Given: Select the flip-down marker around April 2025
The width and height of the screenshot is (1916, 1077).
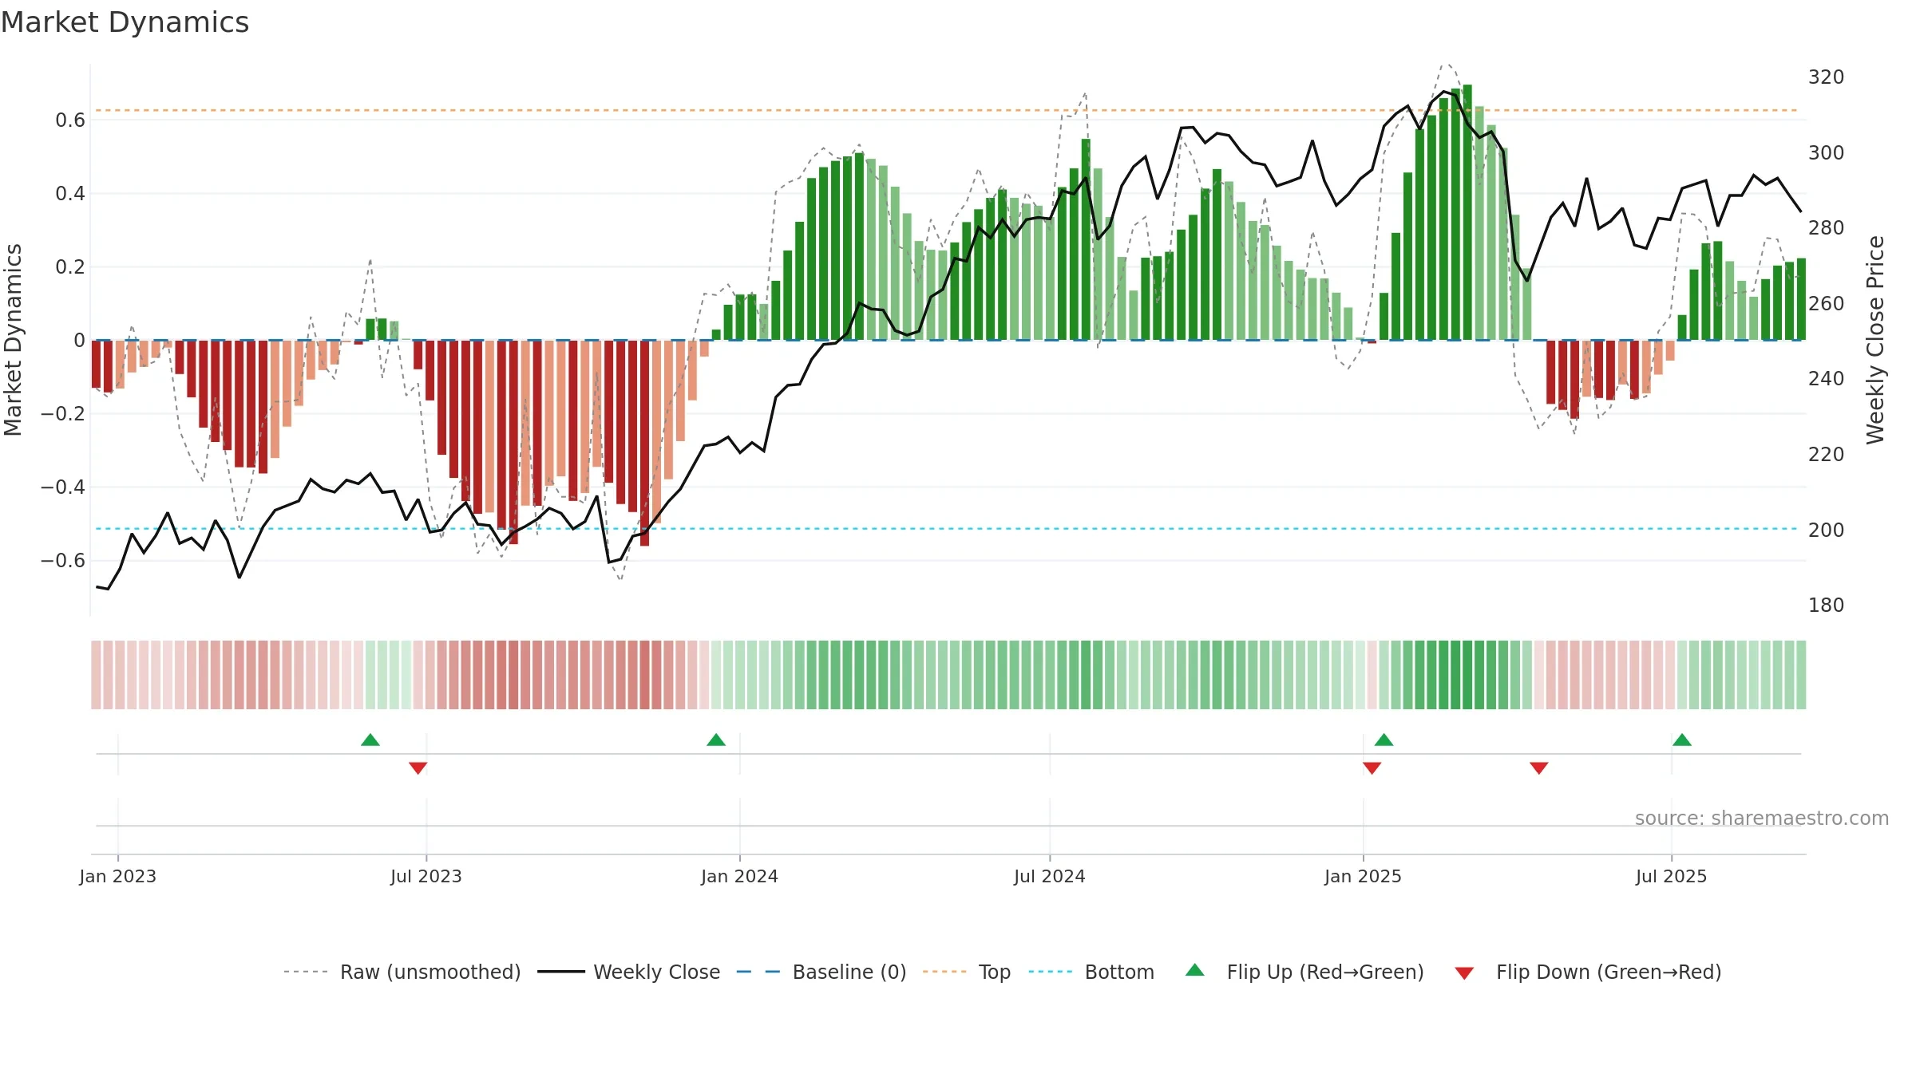Looking at the screenshot, I should [1539, 768].
